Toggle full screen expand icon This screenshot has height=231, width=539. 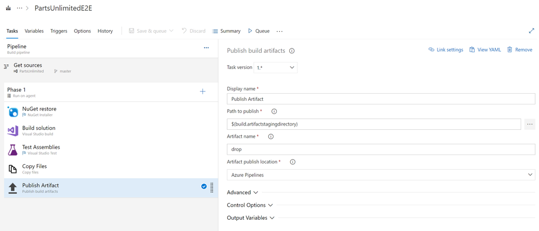click(x=531, y=31)
